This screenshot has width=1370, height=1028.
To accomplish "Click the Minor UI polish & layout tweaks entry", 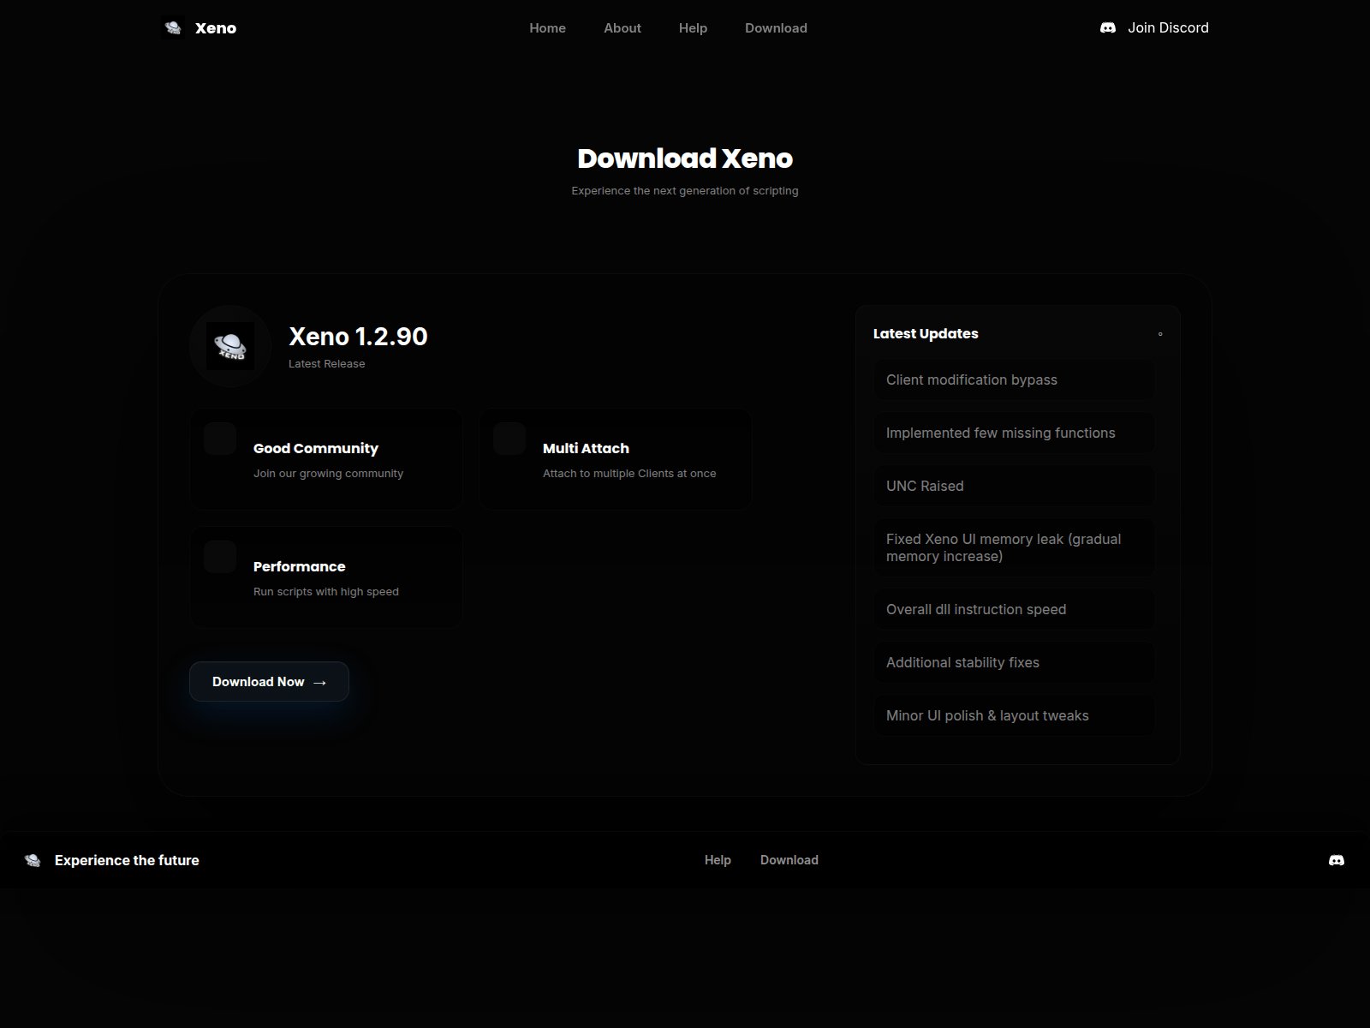I will [x=1015, y=715].
